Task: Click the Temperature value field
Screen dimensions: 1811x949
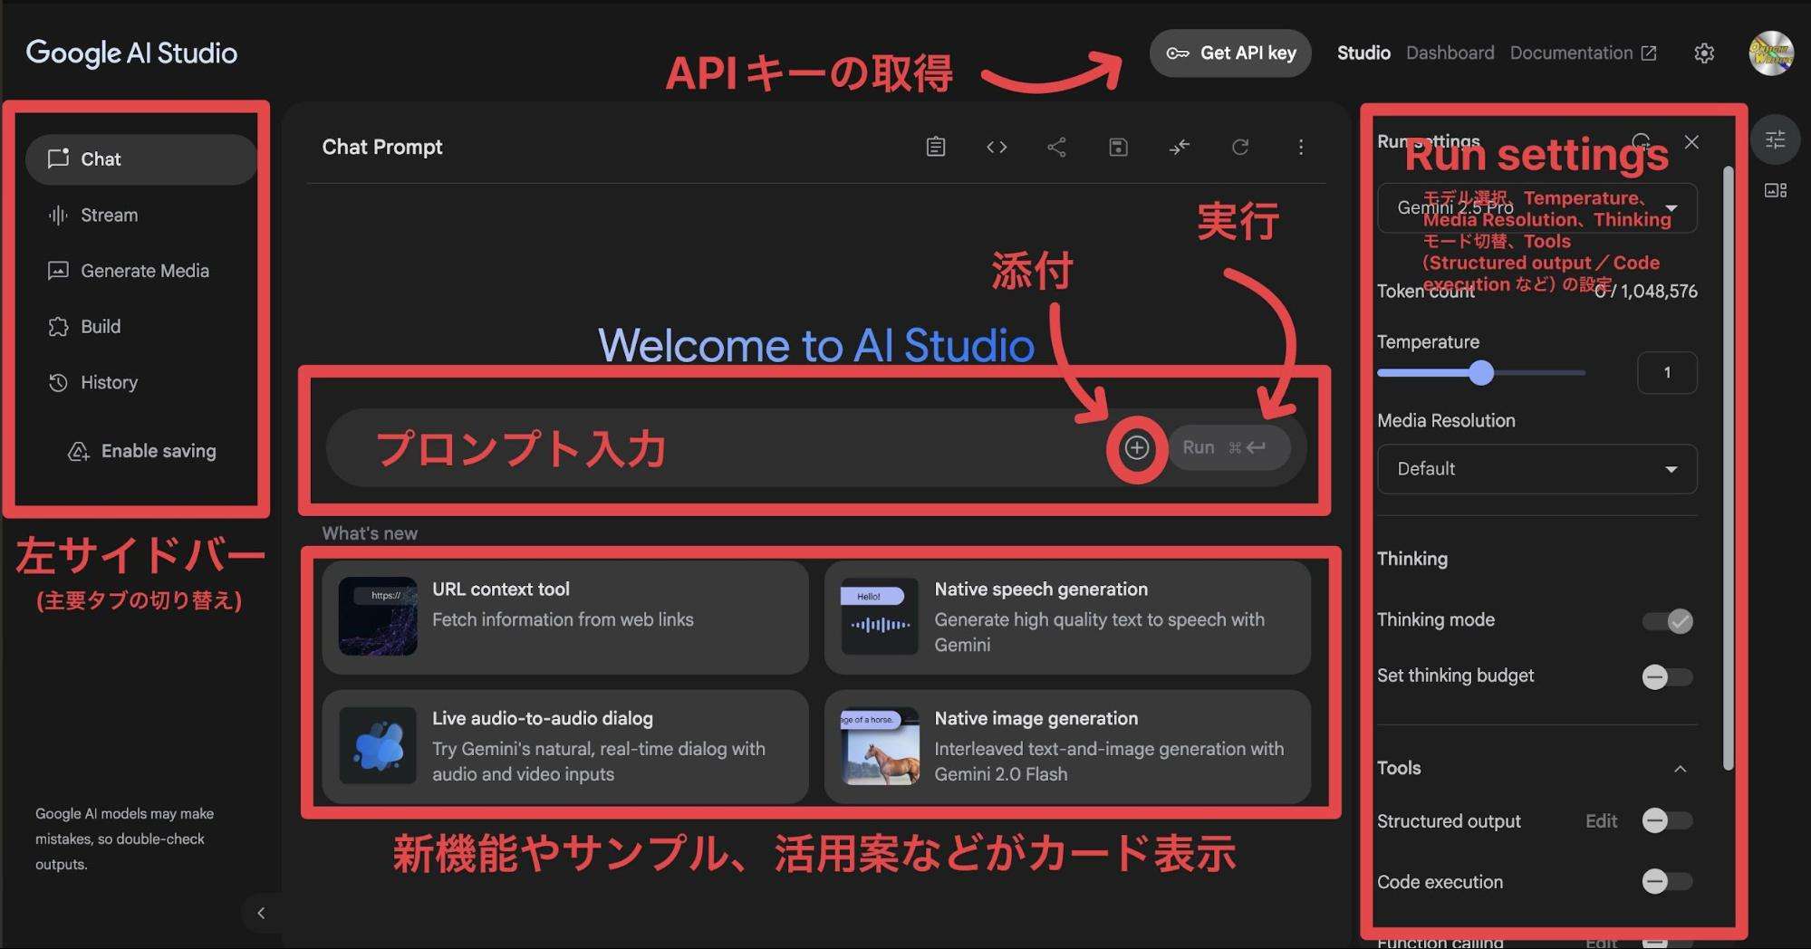Action: click(x=1667, y=372)
